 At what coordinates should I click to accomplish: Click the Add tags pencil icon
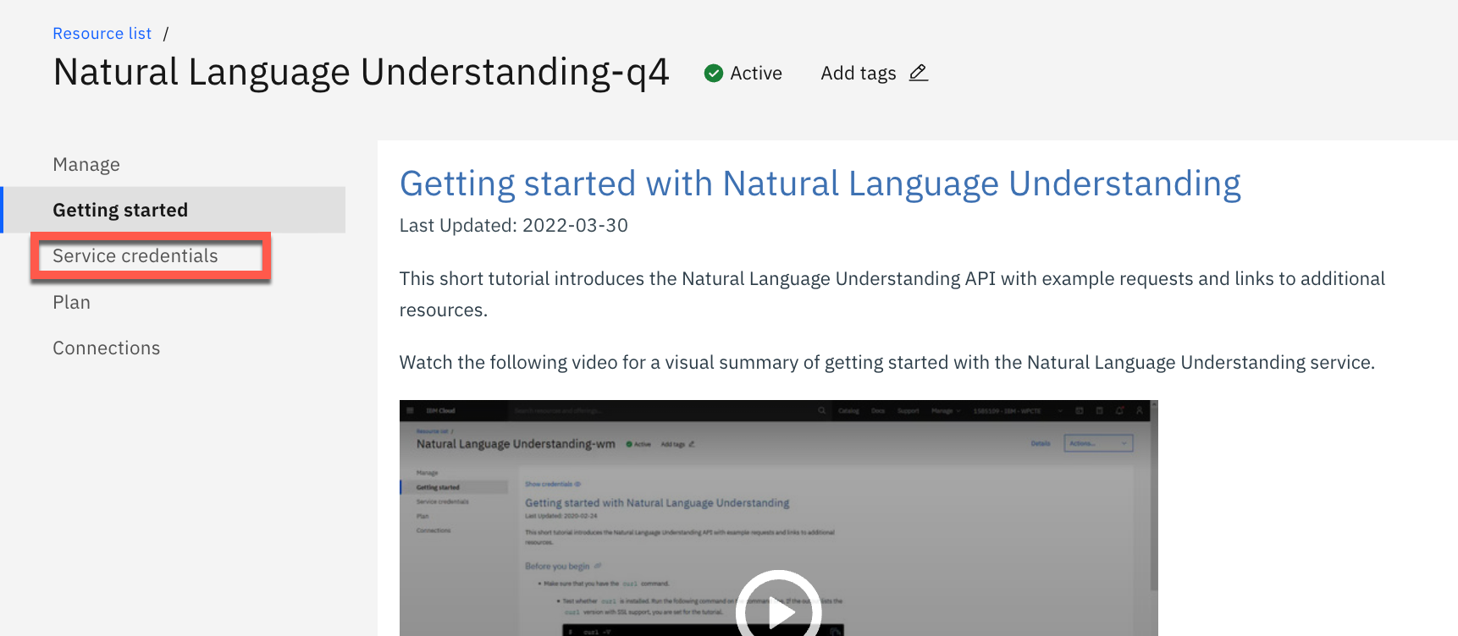919,74
